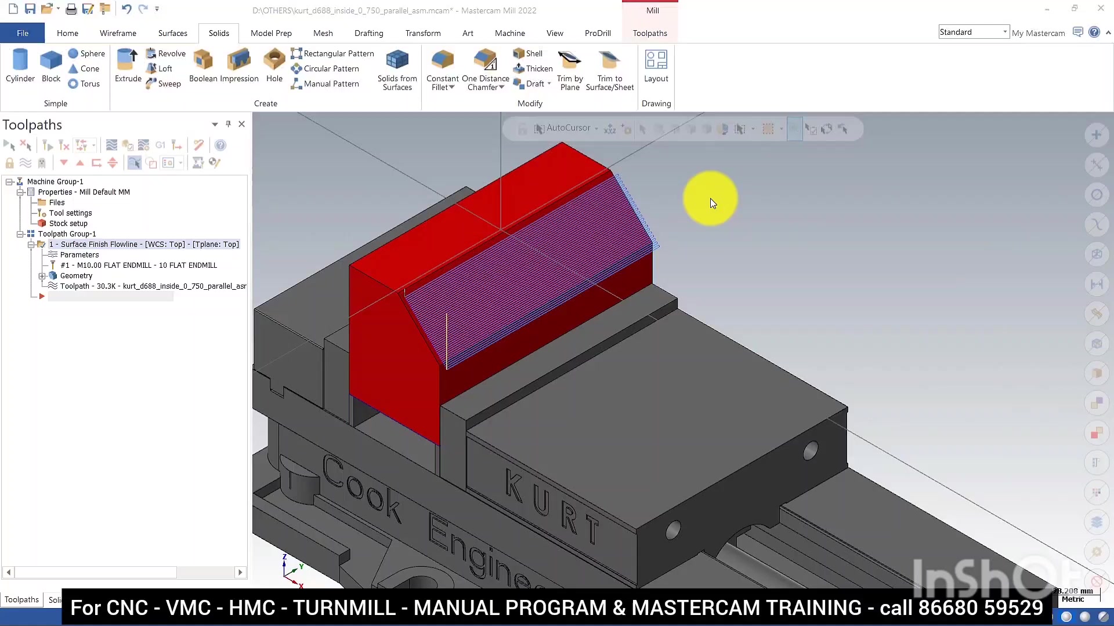Viewport: 1114px width, 626px height.
Task: Toggle locking on selected operations
Action: click(x=9, y=163)
